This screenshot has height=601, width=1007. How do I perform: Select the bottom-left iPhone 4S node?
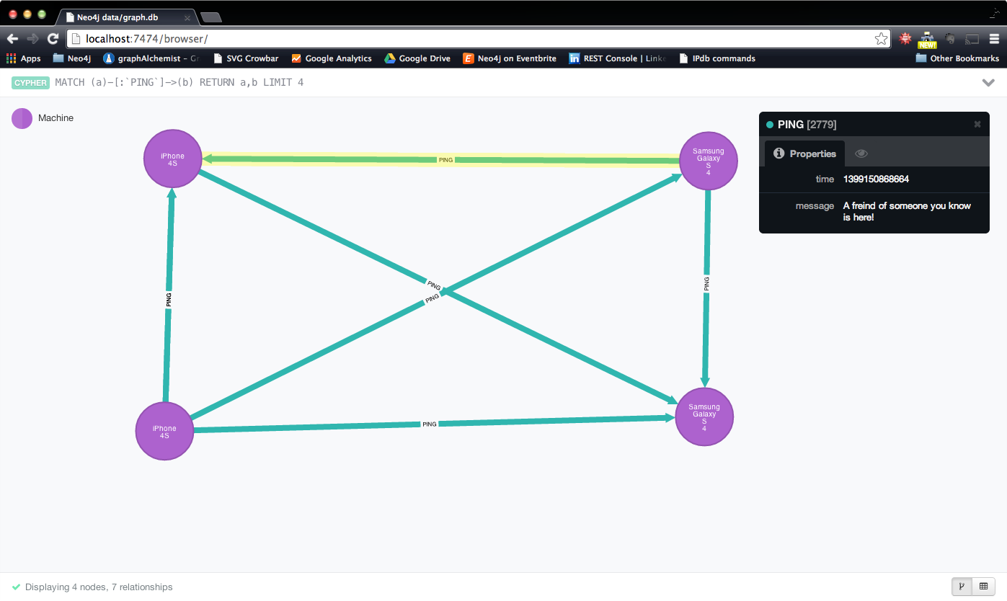pos(164,431)
